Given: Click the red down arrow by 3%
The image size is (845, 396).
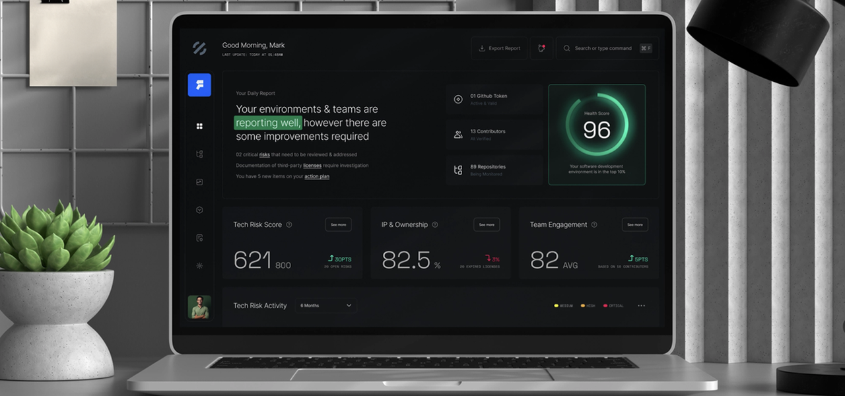Looking at the screenshot, I should tap(488, 259).
